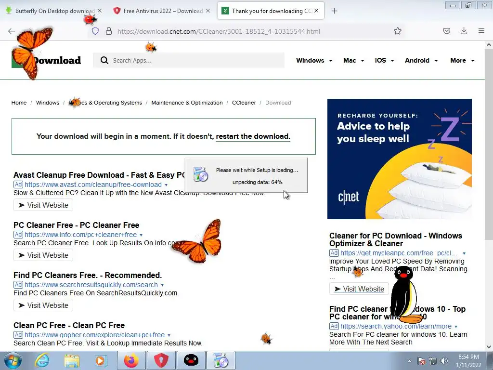The height and width of the screenshot is (370, 493).
Task: Open avast.com cleanup ad URL
Action: click(93, 185)
